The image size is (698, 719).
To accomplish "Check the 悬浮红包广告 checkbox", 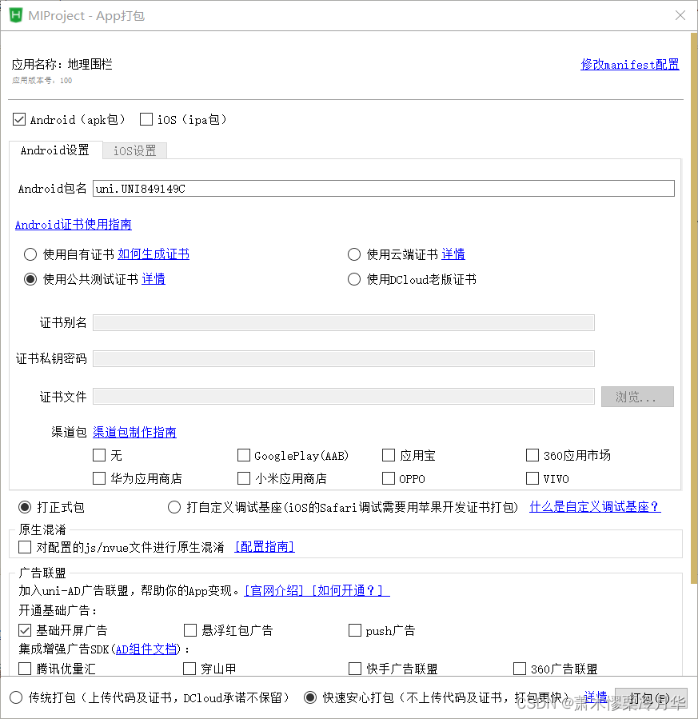I will click(190, 630).
